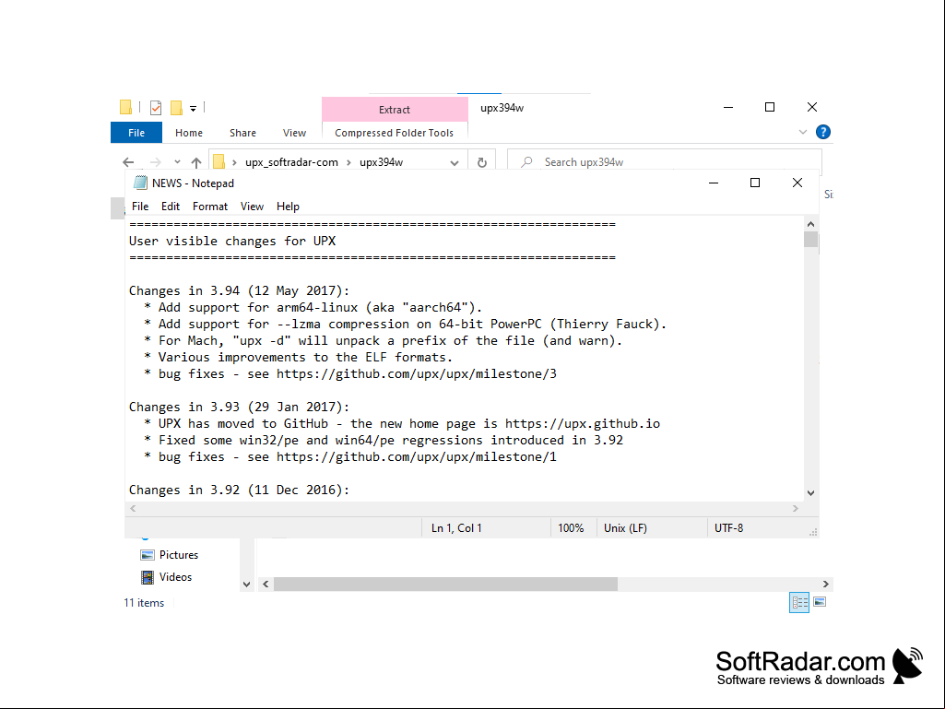Click the folder icon in Explorer's quick access toolbar
The width and height of the screenshot is (945, 709).
pos(125,107)
